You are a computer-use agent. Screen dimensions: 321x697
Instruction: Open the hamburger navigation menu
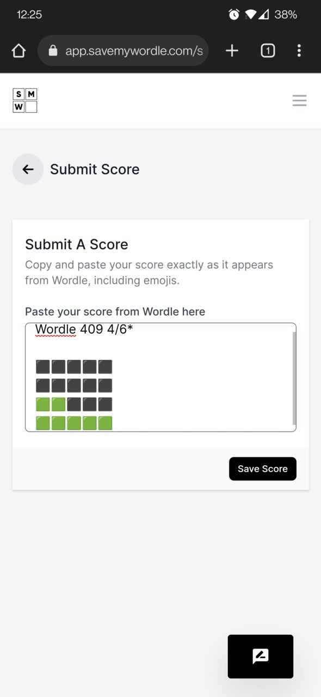300,100
